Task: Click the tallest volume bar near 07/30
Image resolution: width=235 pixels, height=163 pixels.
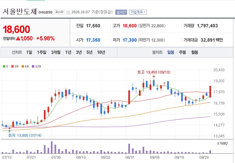Action: pos(52,147)
